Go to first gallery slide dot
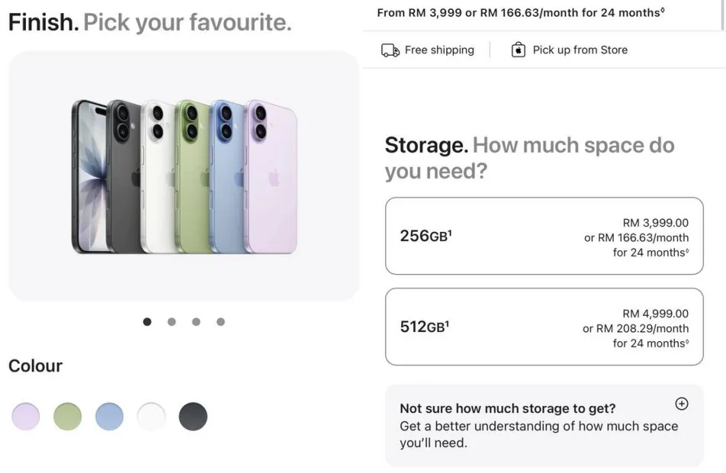This screenshot has width=726, height=473. click(x=147, y=322)
